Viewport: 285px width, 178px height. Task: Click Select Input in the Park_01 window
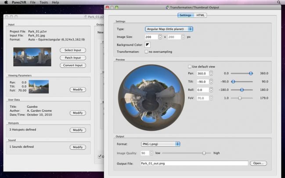[73, 50]
